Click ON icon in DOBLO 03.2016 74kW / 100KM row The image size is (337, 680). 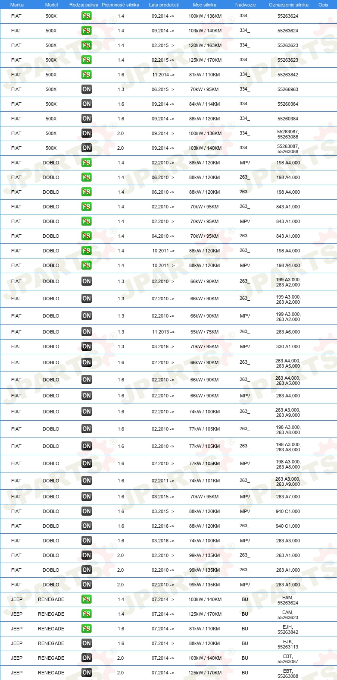click(87, 541)
